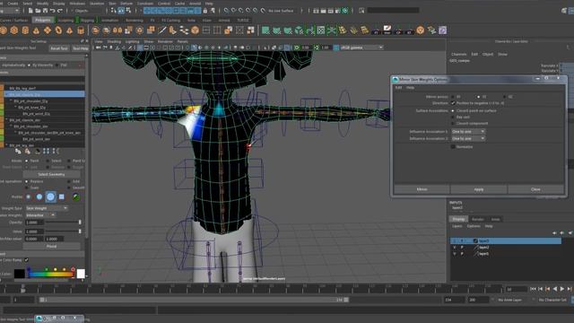Image resolution: width=574 pixels, height=323 pixels.
Task: Open the viewport Shading menu
Action: click(114, 42)
